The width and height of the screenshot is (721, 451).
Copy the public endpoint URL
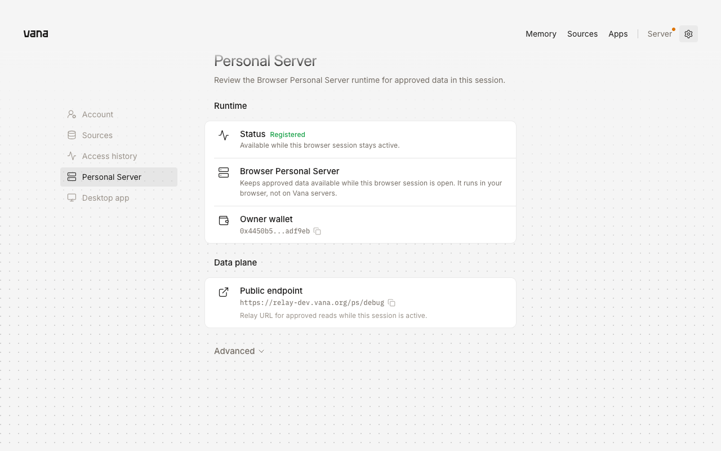[391, 303]
